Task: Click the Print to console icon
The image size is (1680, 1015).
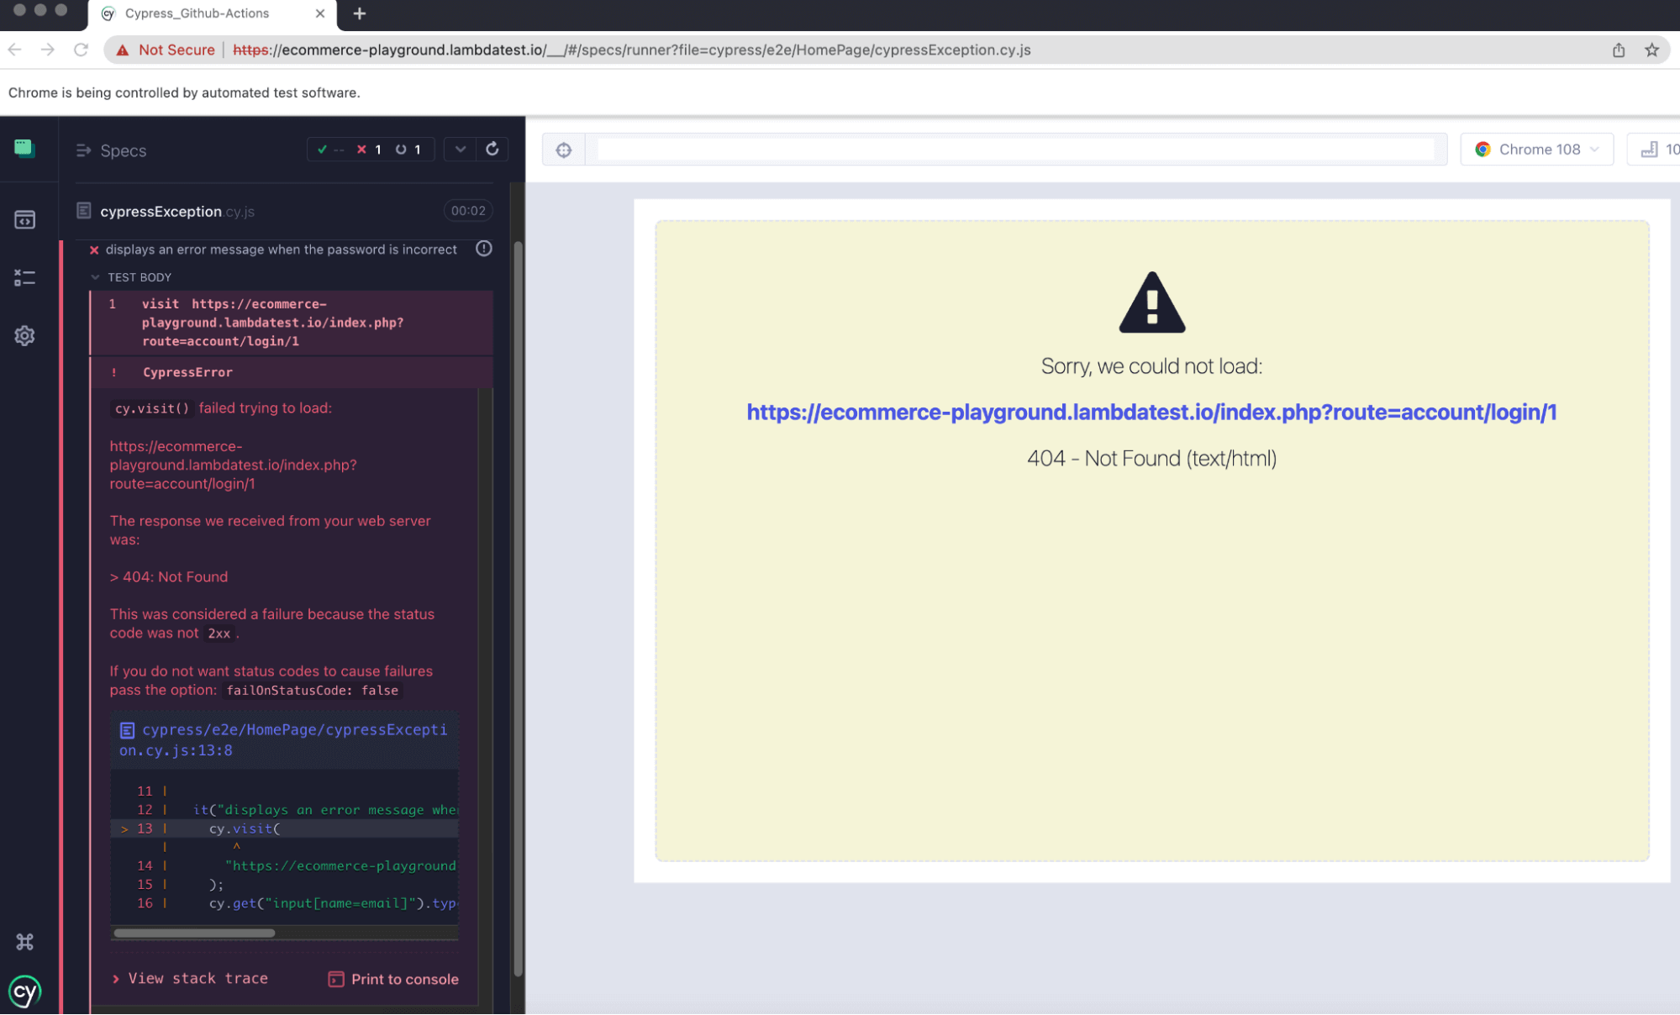Action: pyautogui.click(x=335, y=978)
